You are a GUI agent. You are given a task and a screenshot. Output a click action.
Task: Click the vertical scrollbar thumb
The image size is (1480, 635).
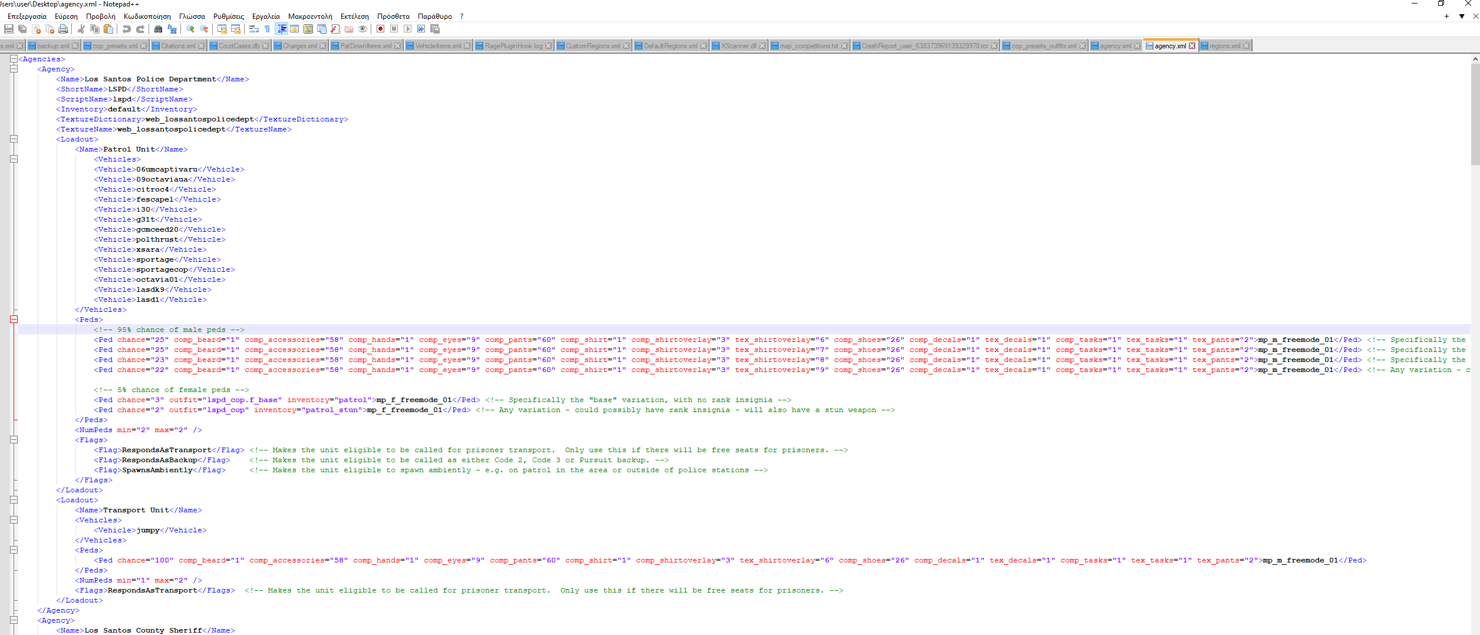tap(1475, 114)
